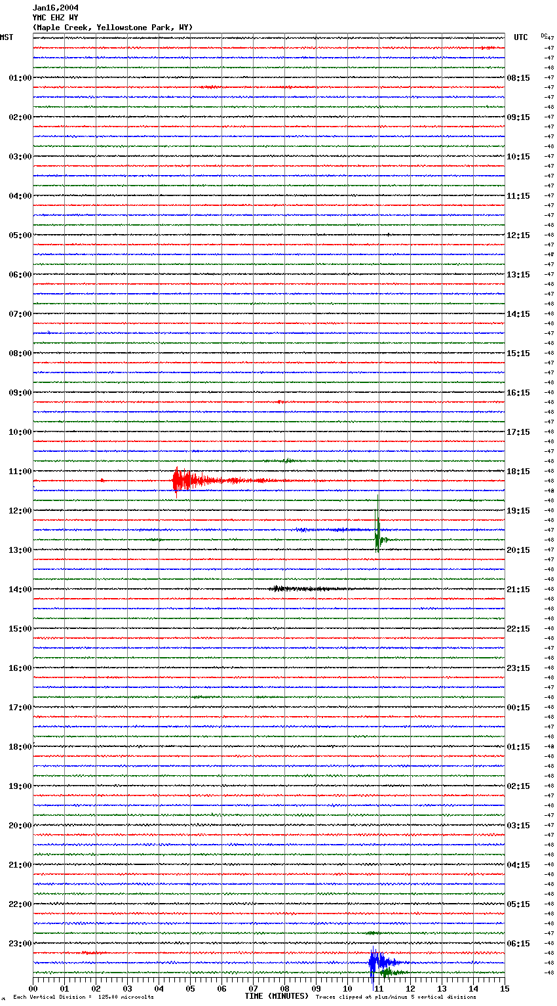Click the '18:00' MST hour label

click(x=20, y=747)
